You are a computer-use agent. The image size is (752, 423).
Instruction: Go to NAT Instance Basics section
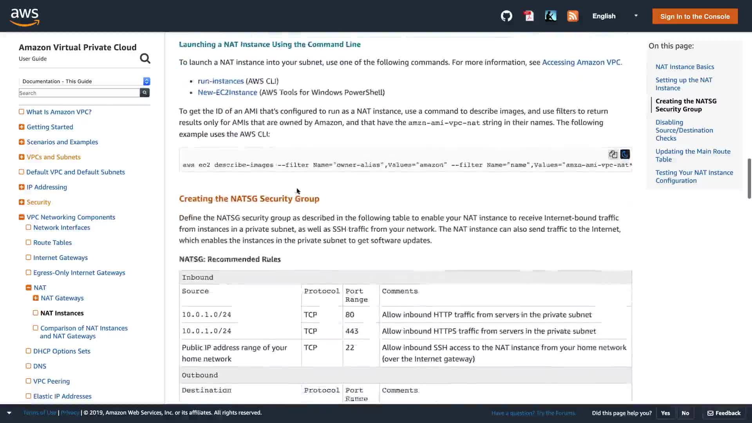tap(685, 67)
